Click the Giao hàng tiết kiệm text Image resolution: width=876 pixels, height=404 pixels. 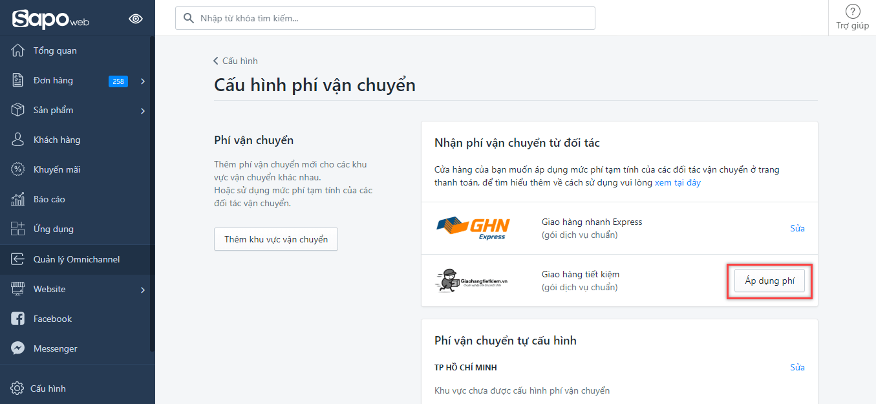(x=581, y=274)
